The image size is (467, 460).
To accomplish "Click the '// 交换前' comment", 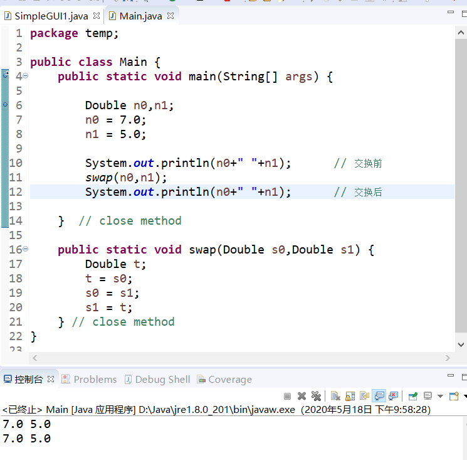I will click(358, 163).
